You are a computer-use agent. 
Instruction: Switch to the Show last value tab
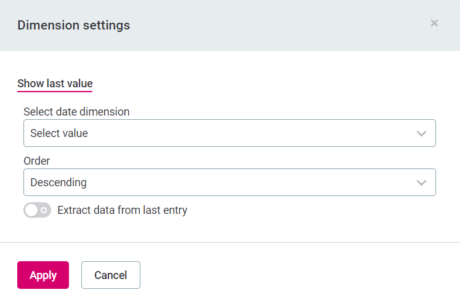point(55,84)
